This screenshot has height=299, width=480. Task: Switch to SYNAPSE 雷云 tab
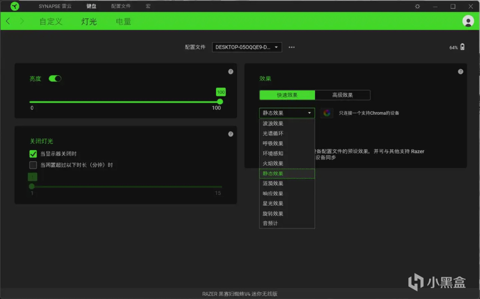(55, 6)
